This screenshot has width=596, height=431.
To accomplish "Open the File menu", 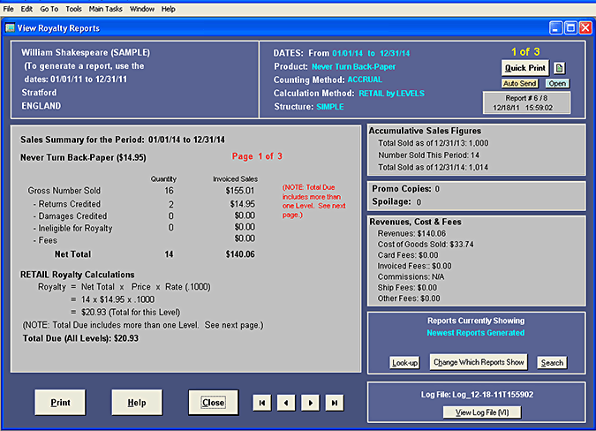I will (x=8, y=9).
